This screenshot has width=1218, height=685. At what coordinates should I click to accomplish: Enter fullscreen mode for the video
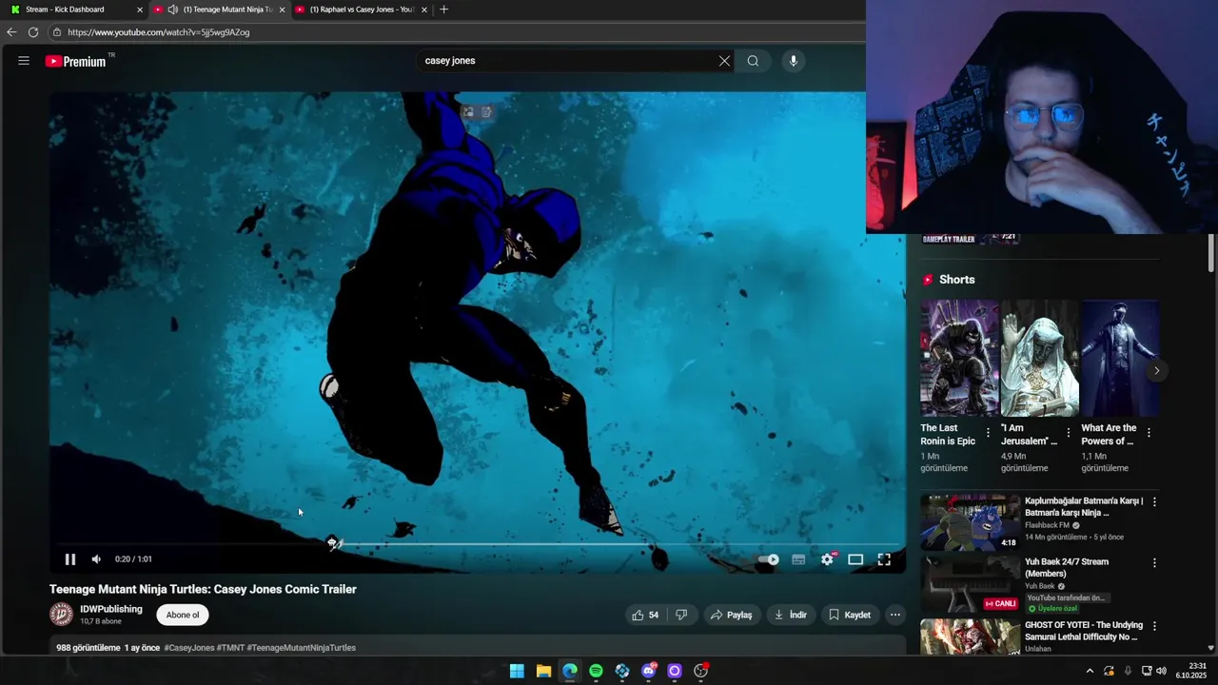pyautogui.click(x=884, y=559)
